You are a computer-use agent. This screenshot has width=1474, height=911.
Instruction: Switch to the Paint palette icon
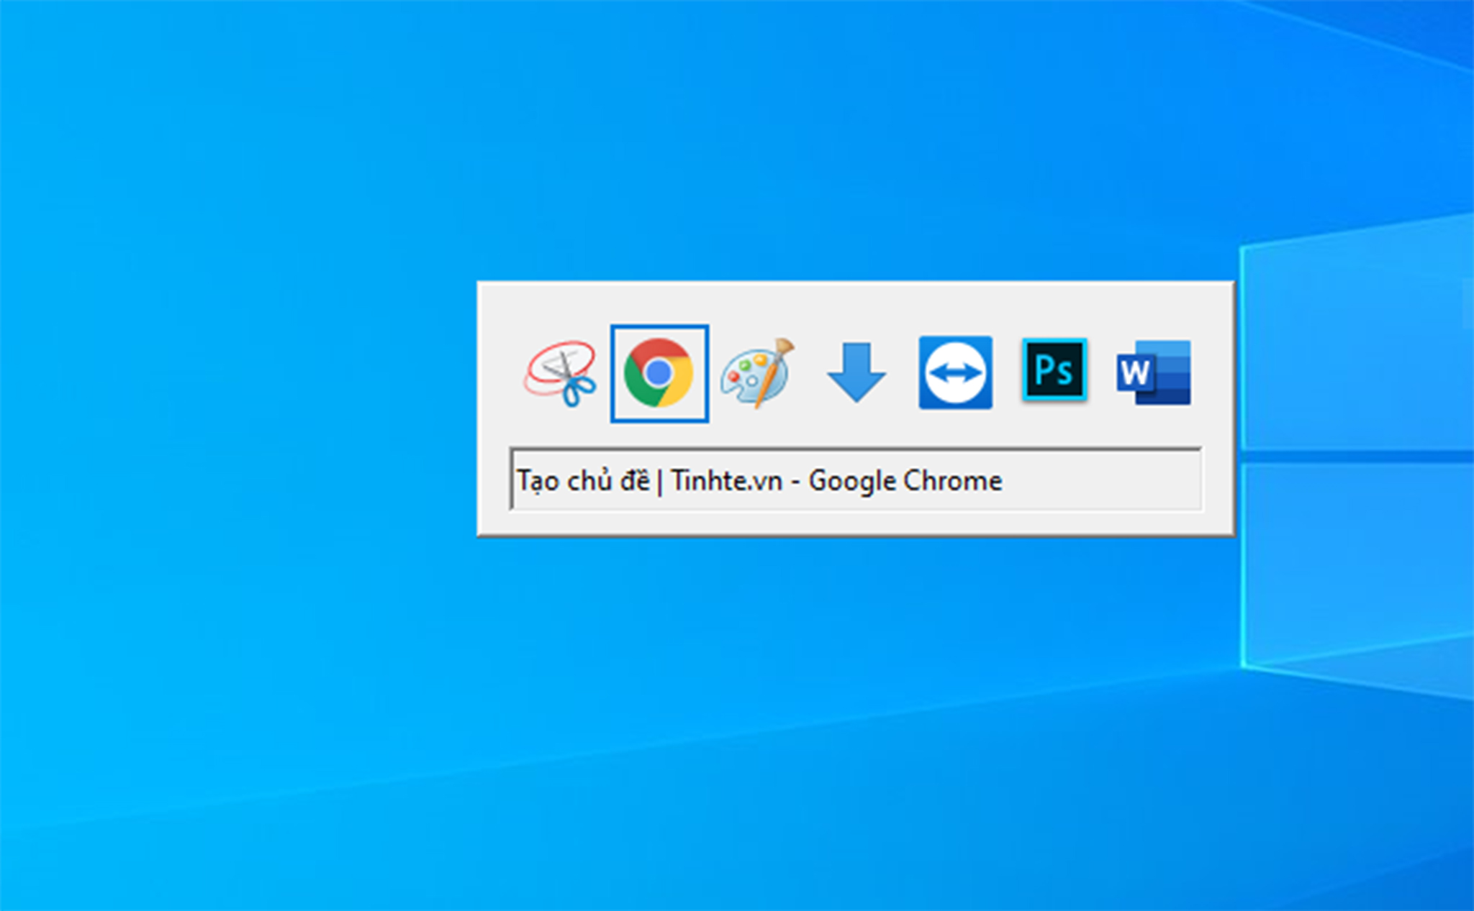coord(757,374)
